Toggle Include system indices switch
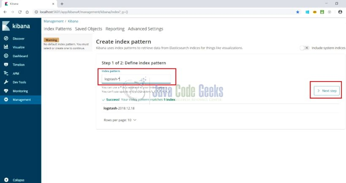This screenshot has width=346, height=183. click(x=304, y=48)
